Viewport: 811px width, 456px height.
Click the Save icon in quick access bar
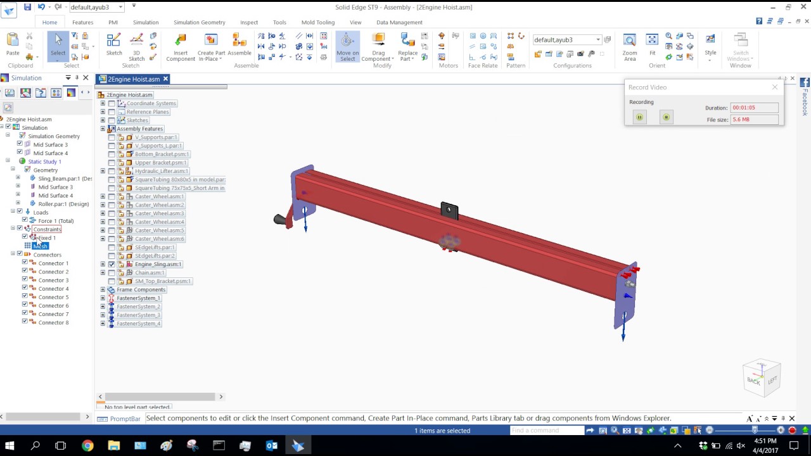[x=27, y=7]
